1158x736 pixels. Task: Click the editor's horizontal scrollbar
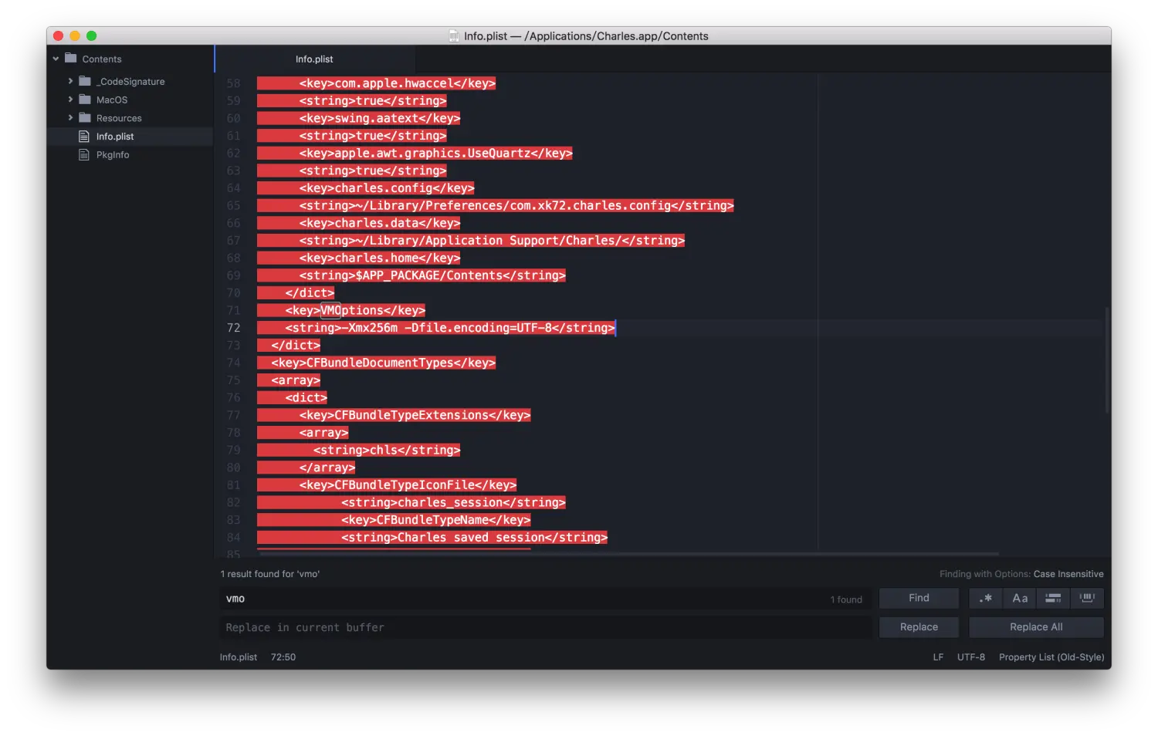(629, 553)
